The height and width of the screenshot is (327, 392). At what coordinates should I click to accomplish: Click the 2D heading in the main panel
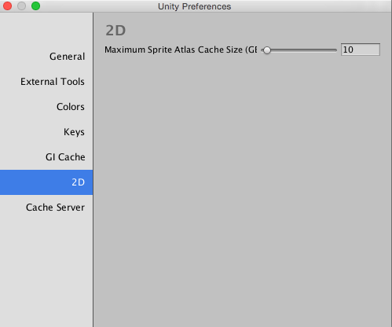pyautogui.click(x=115, y=31)
